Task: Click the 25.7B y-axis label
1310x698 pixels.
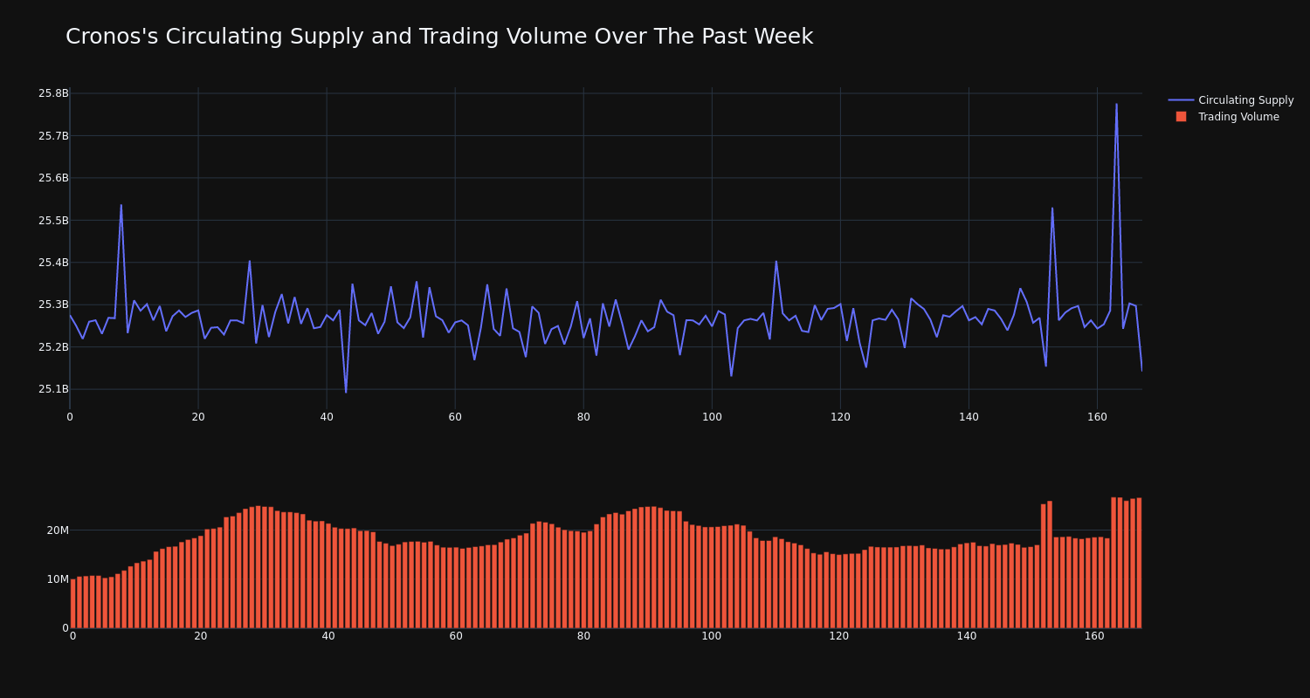Action: [x=53, y=136]
